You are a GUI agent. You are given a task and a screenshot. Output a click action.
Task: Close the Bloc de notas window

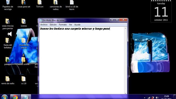click(x=123, y=20)
